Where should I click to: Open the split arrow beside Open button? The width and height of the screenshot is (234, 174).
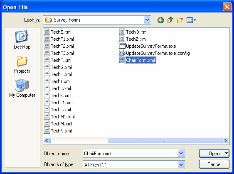227,153
